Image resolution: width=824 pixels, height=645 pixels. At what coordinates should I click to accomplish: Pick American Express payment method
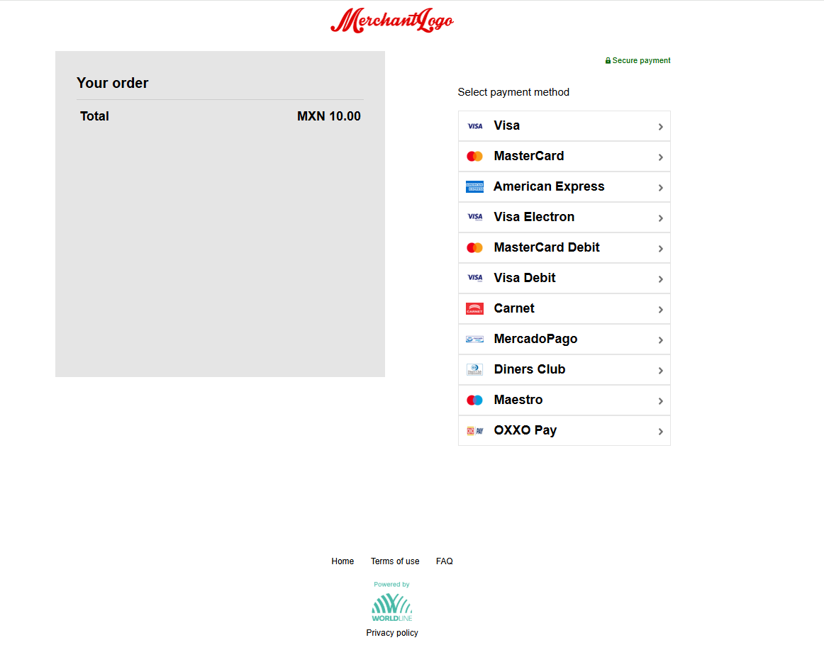[564, 187]
